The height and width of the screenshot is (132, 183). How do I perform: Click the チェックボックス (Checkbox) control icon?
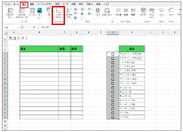[x=59, y=13]
